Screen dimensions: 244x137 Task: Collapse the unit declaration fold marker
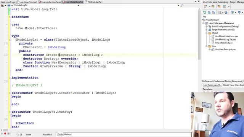(10, 9)
